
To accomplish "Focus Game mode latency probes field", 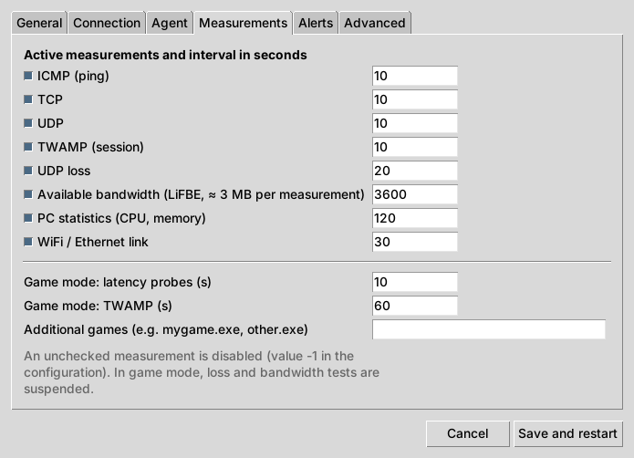I will click(x=415, y=282).
